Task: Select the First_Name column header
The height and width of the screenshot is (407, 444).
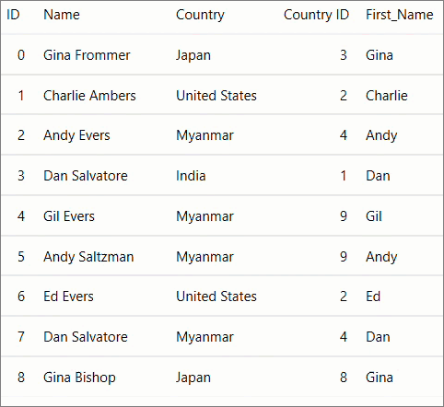Action: tap(400, 15)
